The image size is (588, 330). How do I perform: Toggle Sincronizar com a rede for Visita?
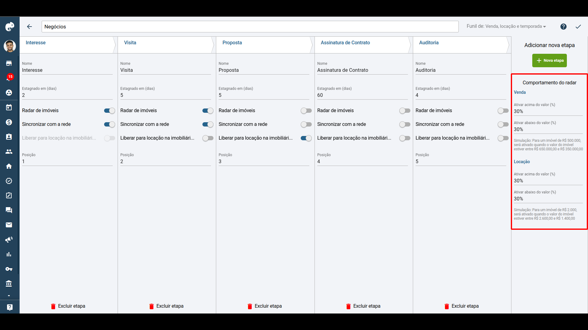click(x=208, y=124)
